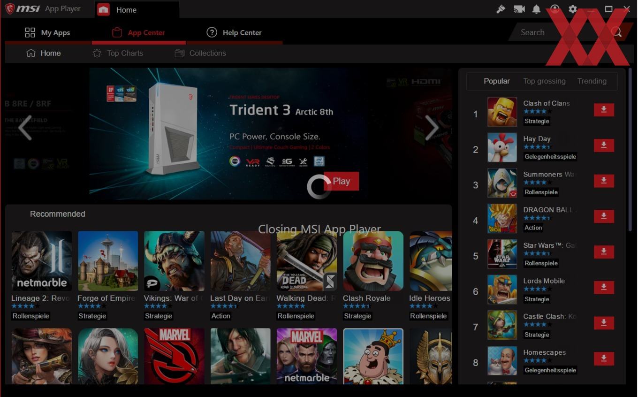
Task: Show previous banner slide
Action: (x=25, y=128)
